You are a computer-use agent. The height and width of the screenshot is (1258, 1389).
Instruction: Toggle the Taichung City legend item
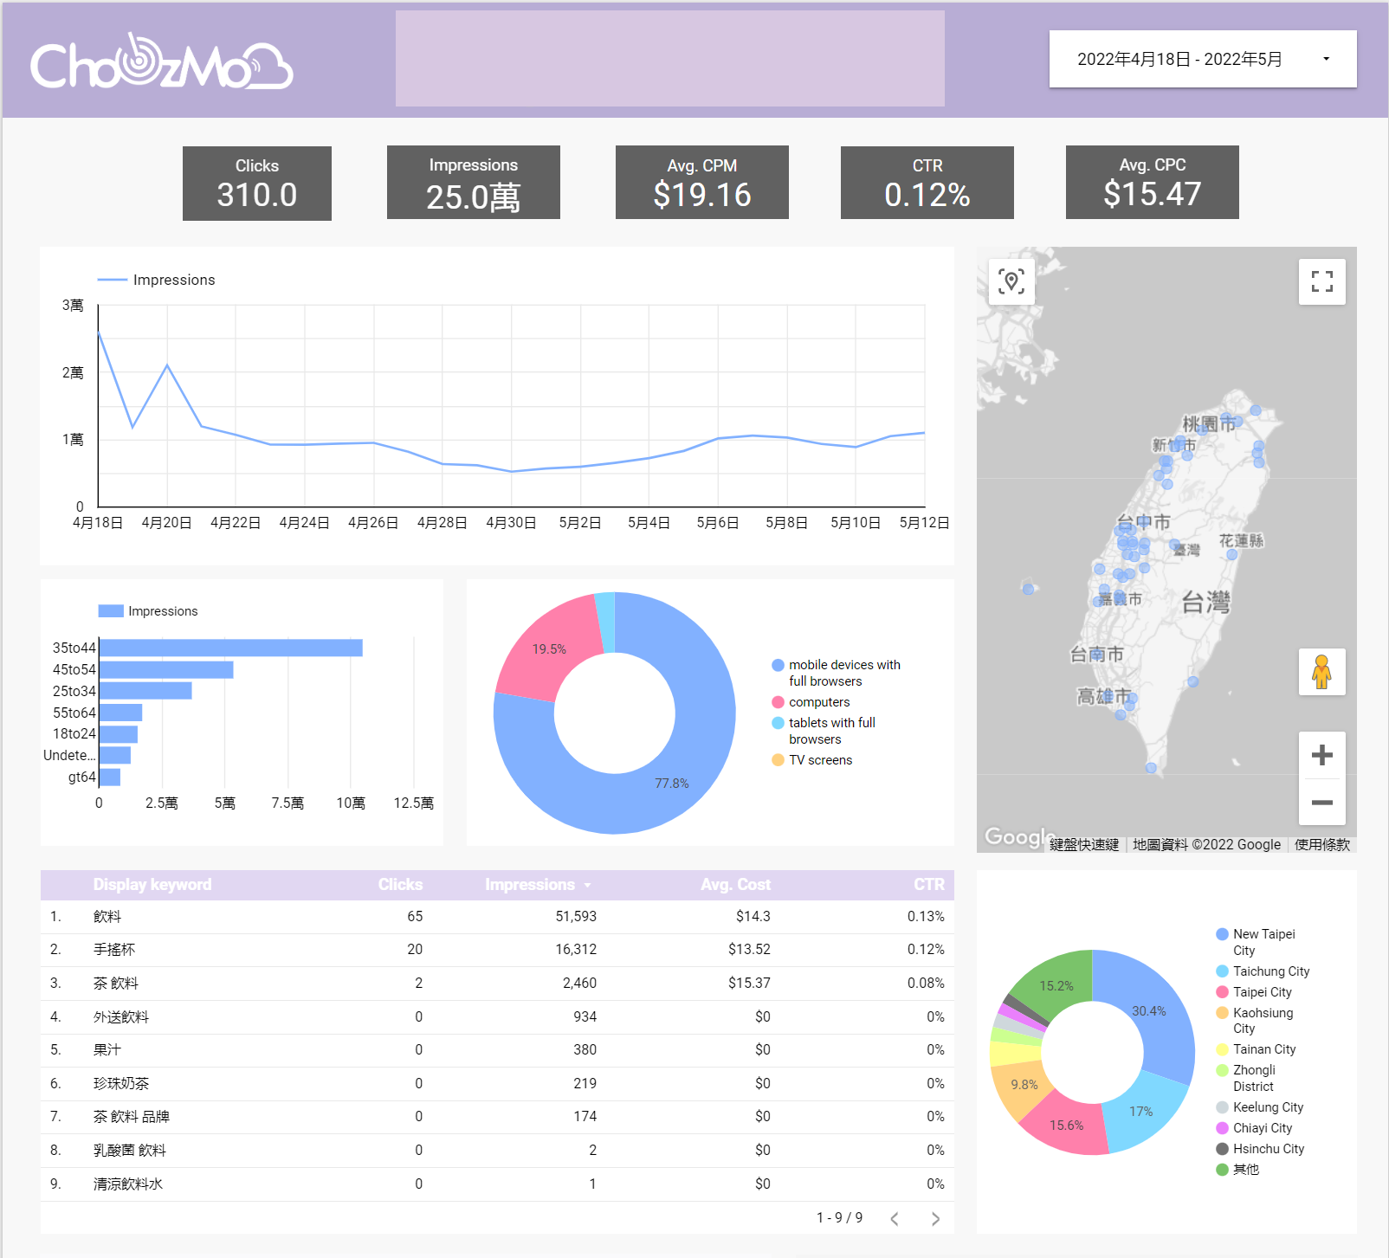(x=1270, y=971)
